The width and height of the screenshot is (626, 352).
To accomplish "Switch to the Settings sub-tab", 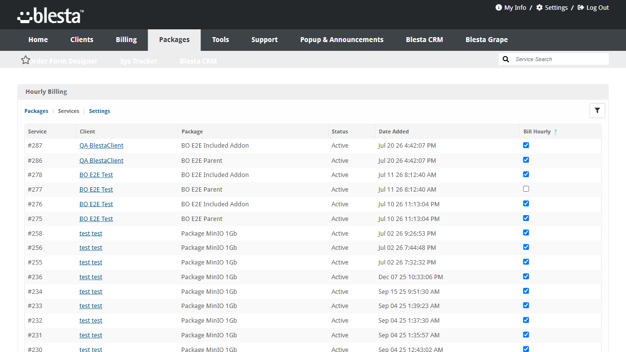I will pyautogui.click(x=99, y=111).
